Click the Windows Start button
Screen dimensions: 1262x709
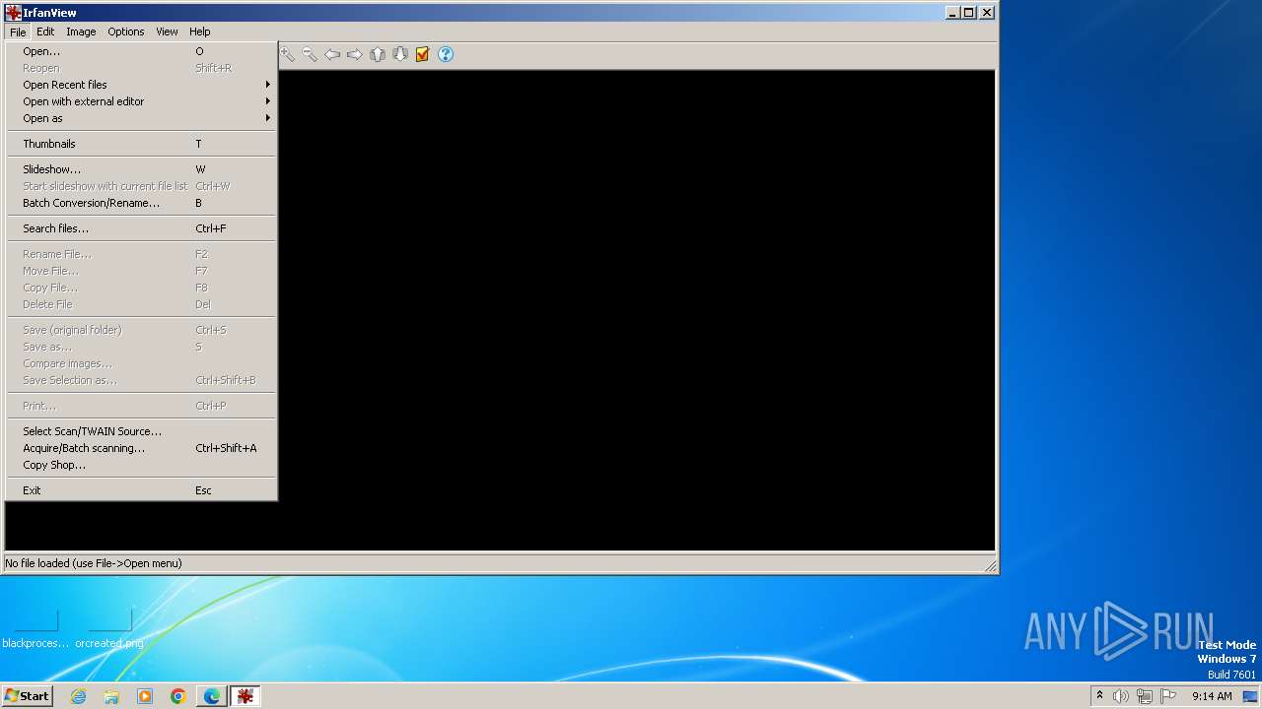28,696
